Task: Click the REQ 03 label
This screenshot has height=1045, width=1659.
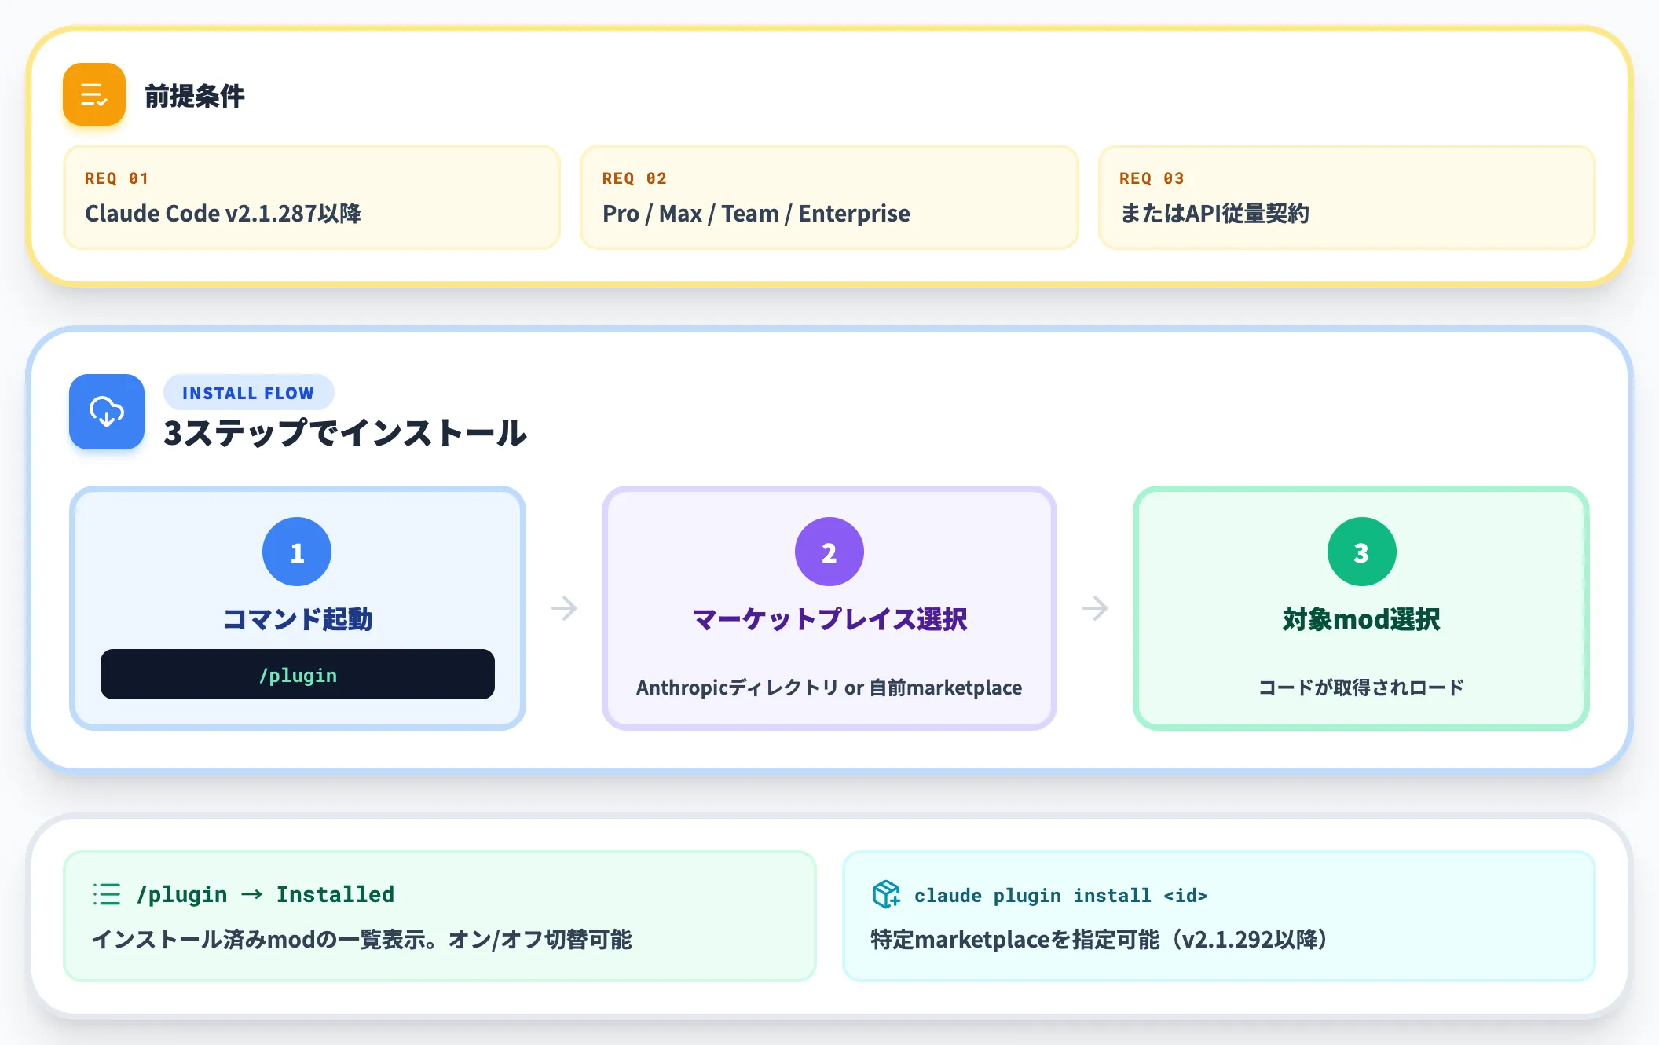Action: coord(1152,178)
